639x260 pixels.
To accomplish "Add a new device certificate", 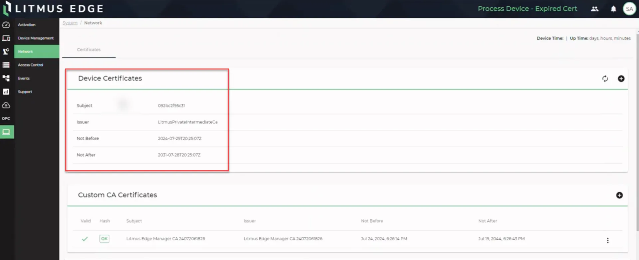I will click(621, 79).
